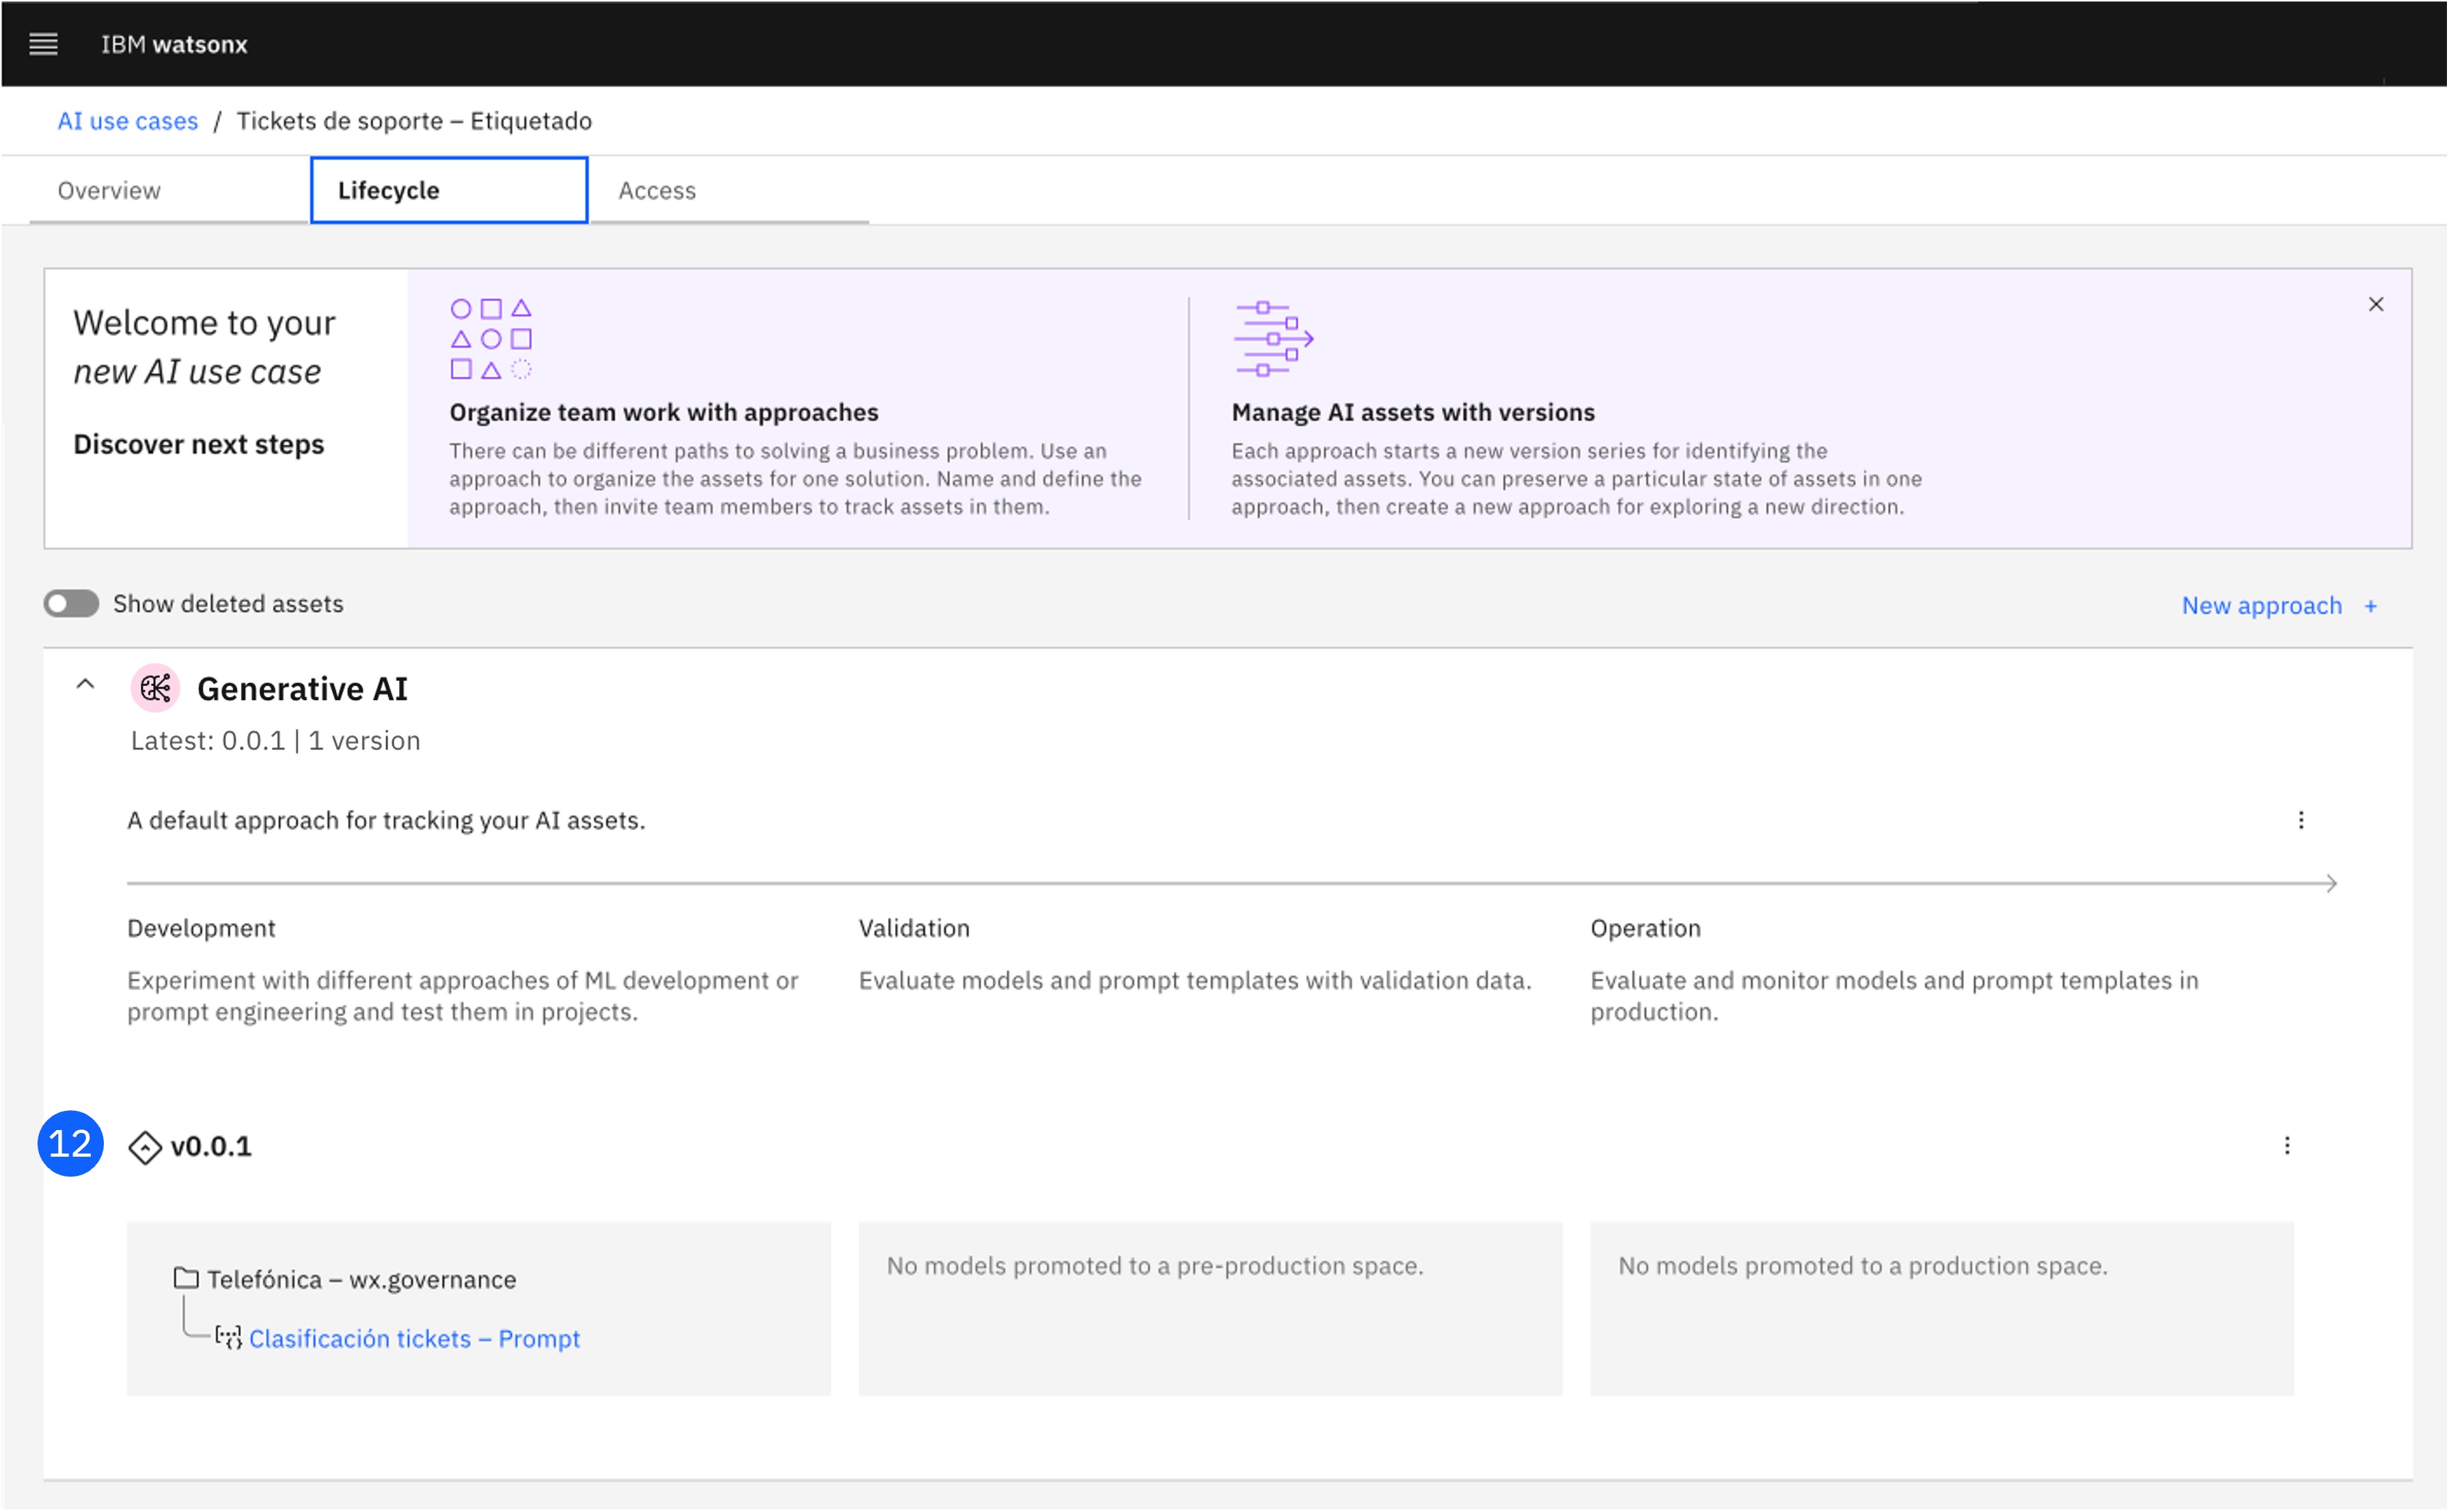
Task: Close the welcome banner
Action: pos(2376,304)
